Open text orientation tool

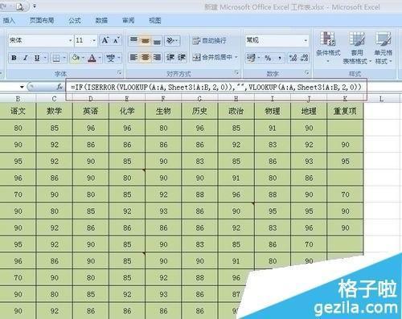172,40
